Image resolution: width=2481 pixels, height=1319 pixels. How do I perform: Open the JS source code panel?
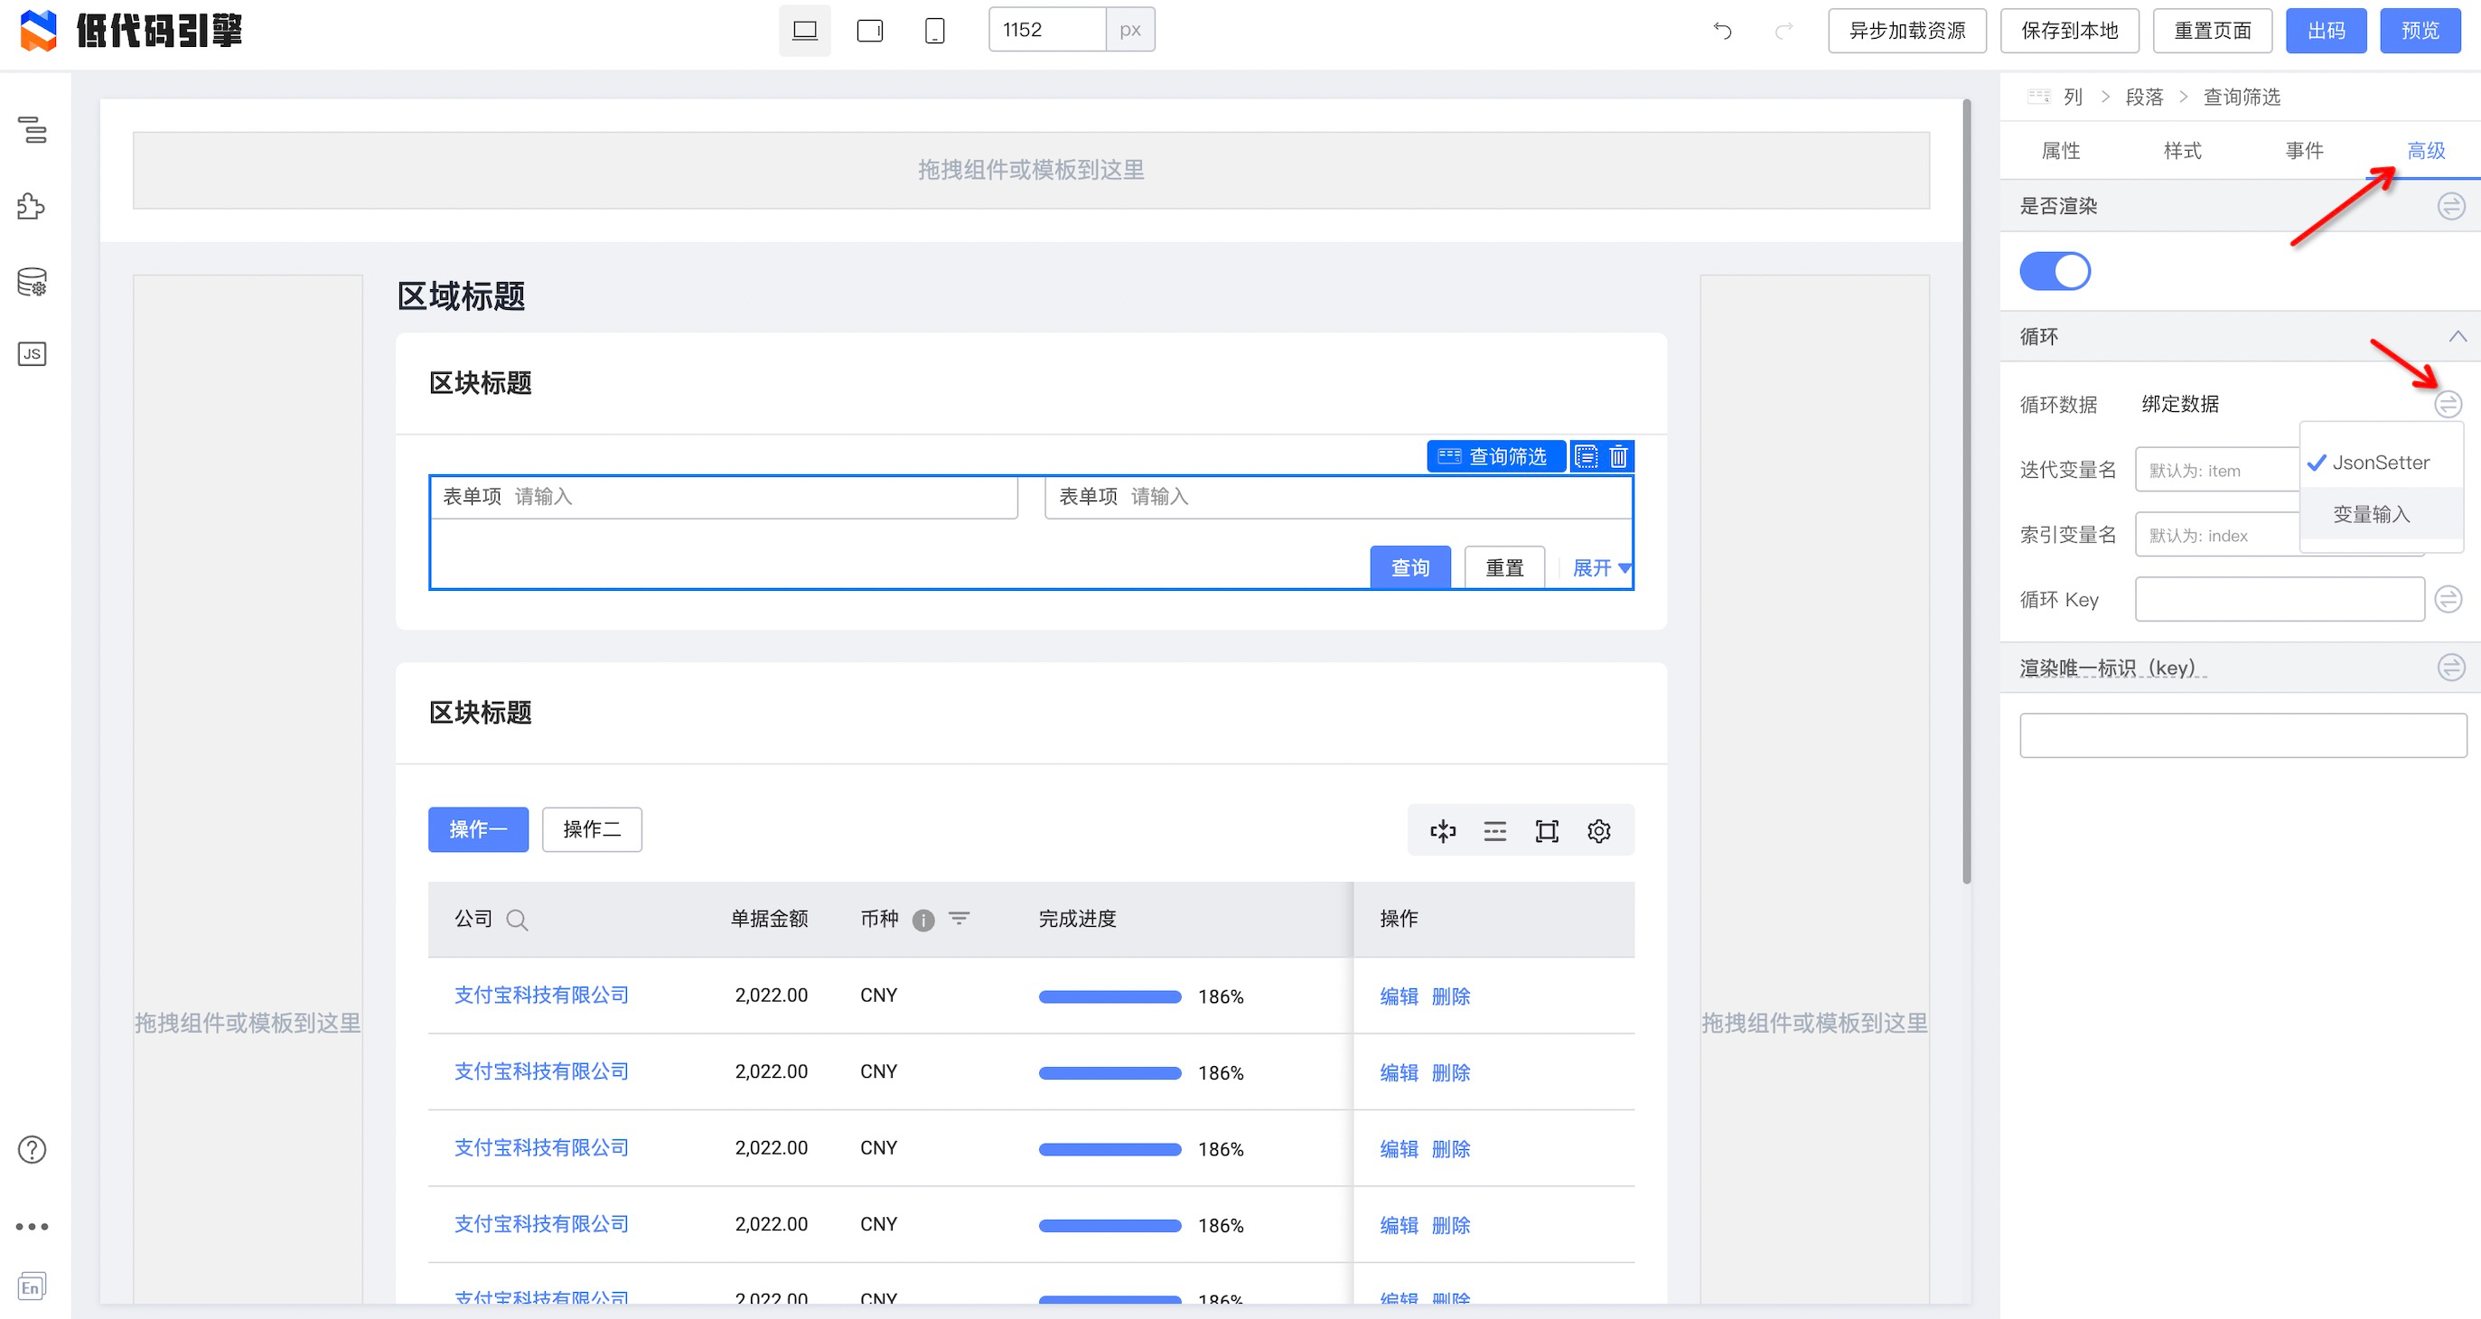tap(32, 354)
